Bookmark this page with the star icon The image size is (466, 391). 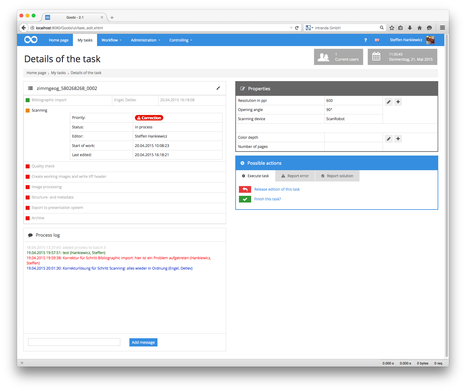tap(392, 28)
